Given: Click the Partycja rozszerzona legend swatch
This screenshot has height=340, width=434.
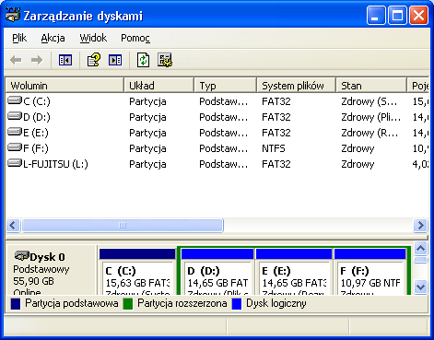Looking at the screenshot, I should (128, 304).
